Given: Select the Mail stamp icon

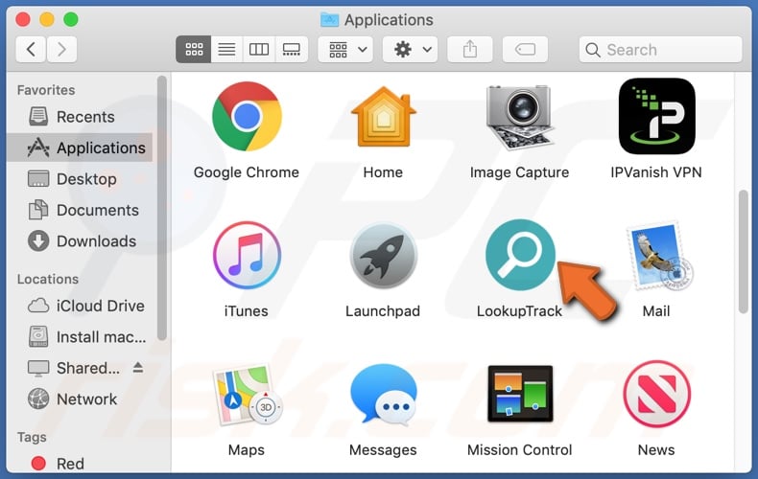Looking at the screenshot, I should [659, 256].
